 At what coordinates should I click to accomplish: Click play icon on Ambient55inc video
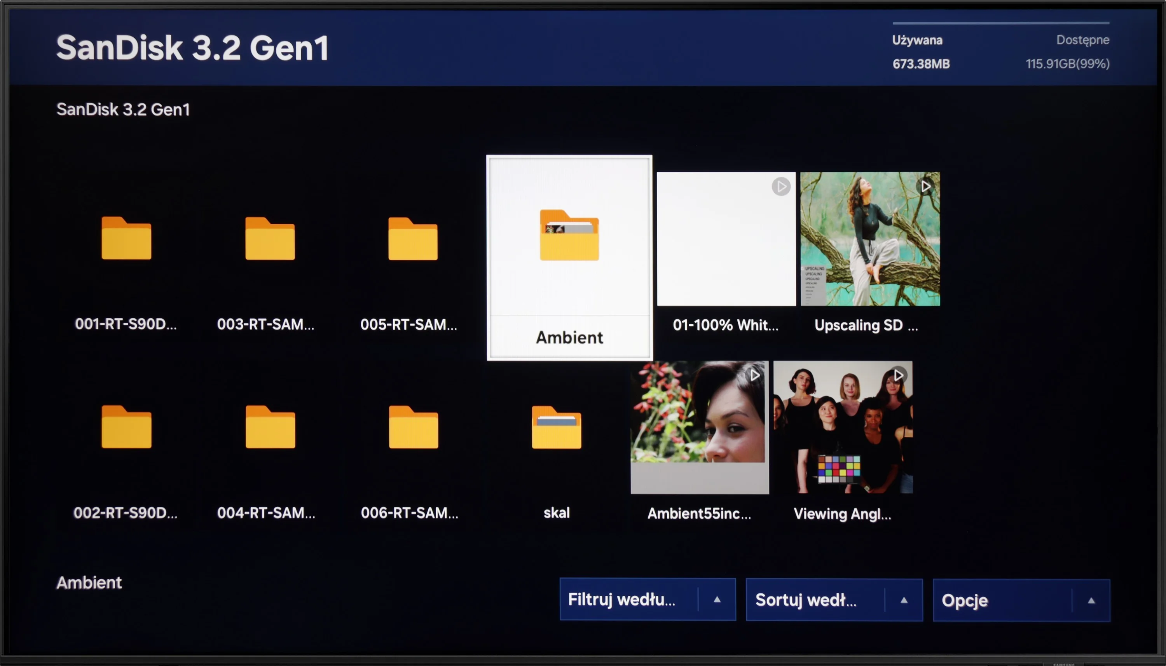(754, 375)
